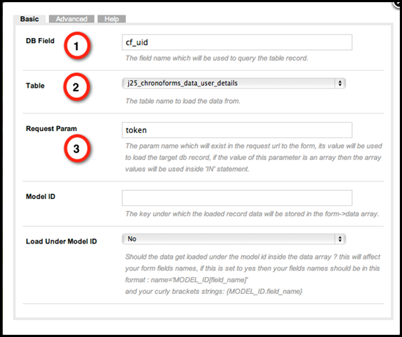Click the DB Field label
This screenshot has height=337, width=402.
40,41
